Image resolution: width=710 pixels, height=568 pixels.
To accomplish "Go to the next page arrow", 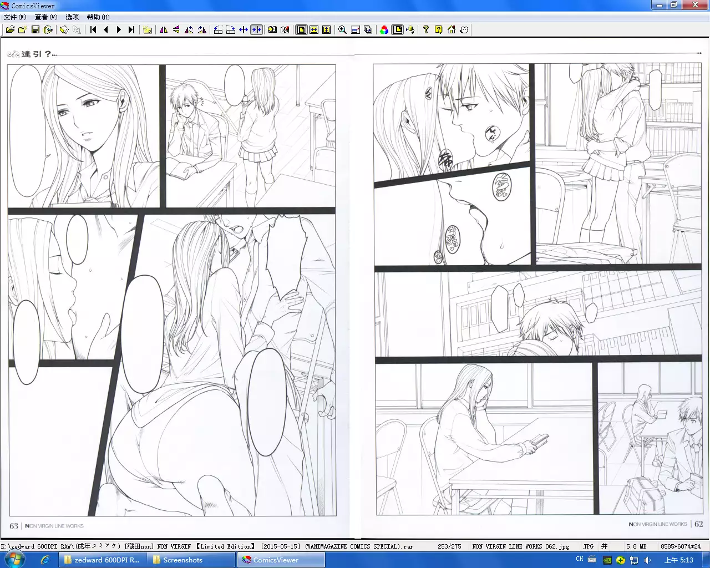I will pyautogui.click(x=118, y=30).
